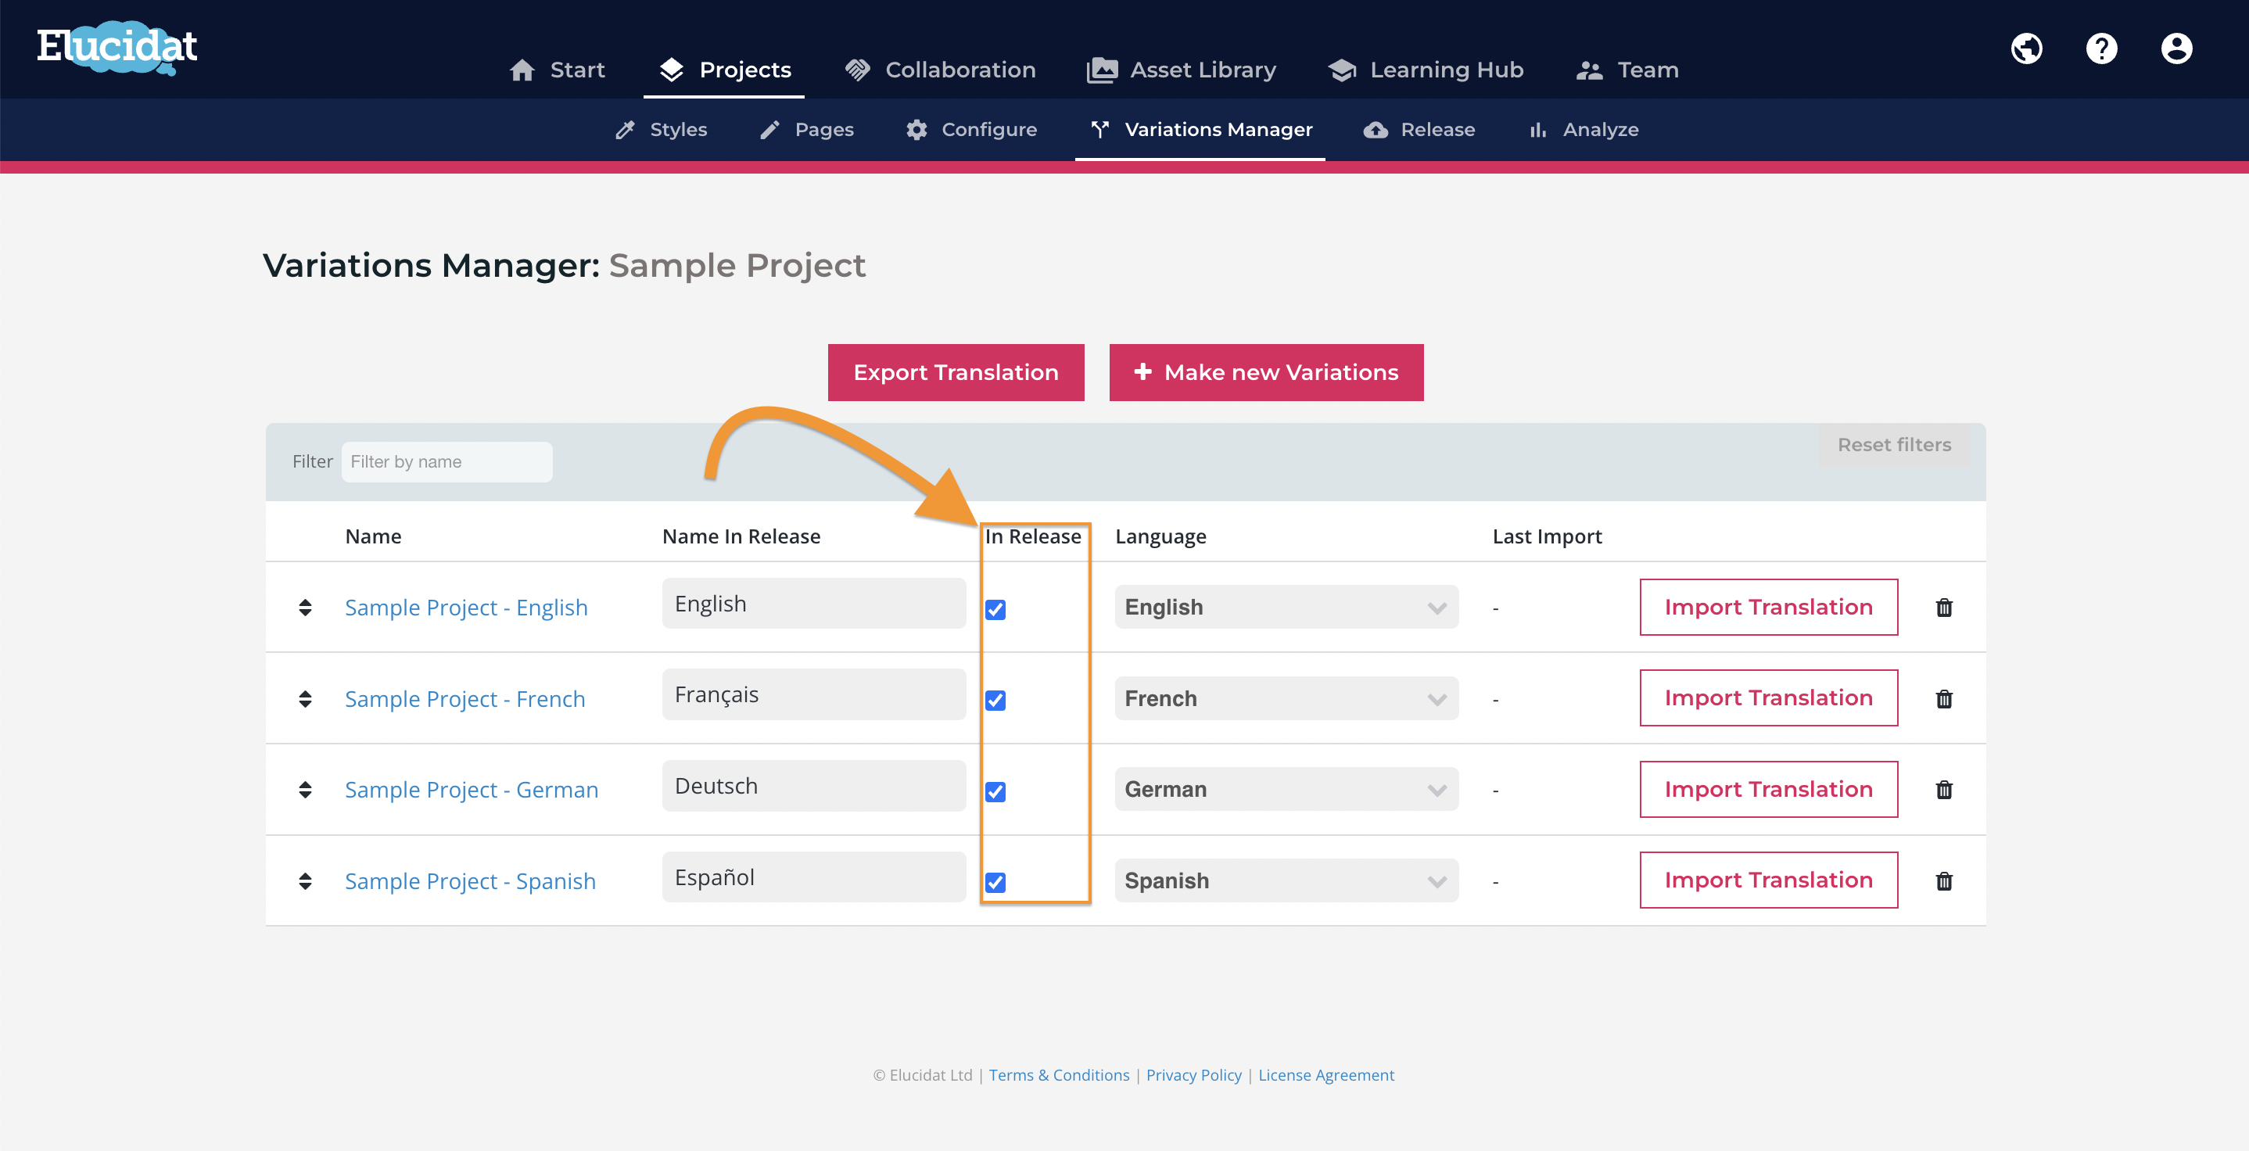Click the Name In Release column header
Viewport: 2249px width, 1151px height.
coord(741,537)
